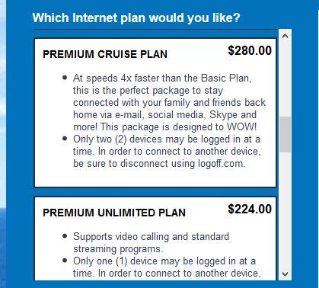Click the 'Supports video calling and standard' text line
This screenshot has height=288, width=319.
(x=151, y=237)
